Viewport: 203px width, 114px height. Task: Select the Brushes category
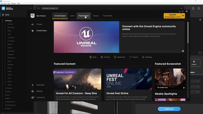point(8,109)
